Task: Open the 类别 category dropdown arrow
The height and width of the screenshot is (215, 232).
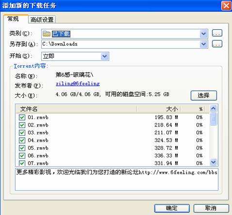Action: pyautogui.click(x=203, y=34)
